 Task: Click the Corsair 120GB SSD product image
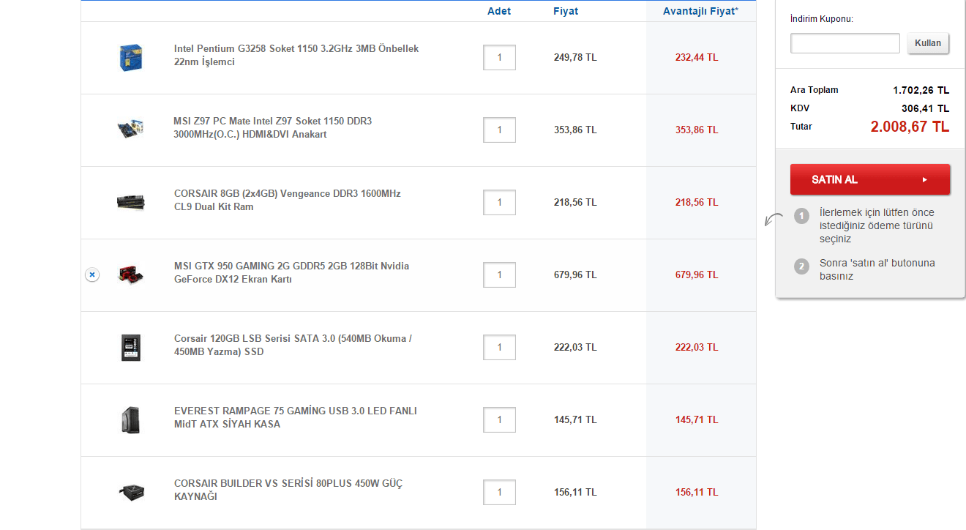point(130,347)
